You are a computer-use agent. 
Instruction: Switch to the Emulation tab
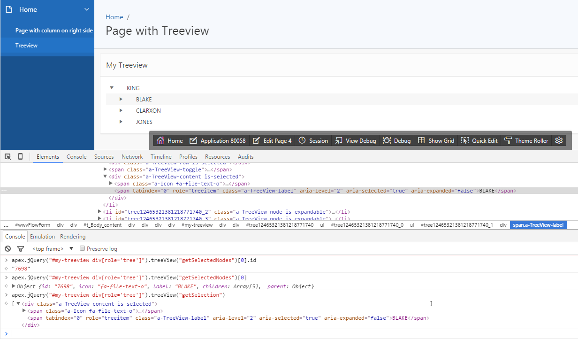tap(42, 236)
